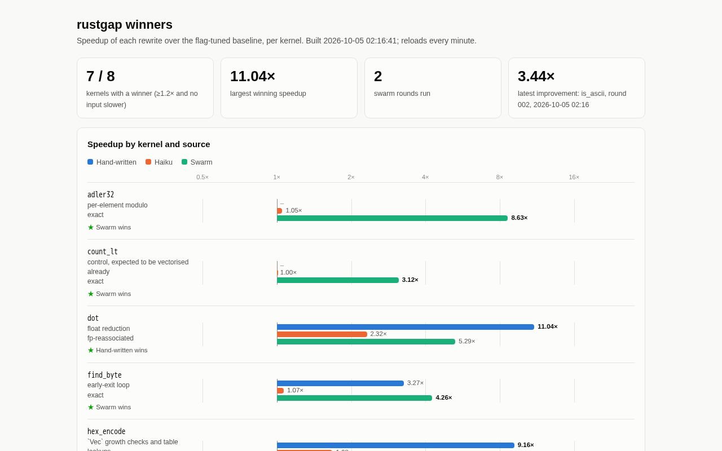Select the "adler32" kernel name
The height and width of the screenshot is (451, 722).
100,195
